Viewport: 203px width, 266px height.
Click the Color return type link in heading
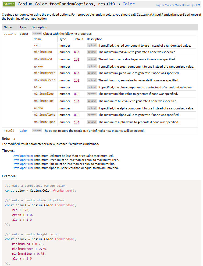click(129, 4)
